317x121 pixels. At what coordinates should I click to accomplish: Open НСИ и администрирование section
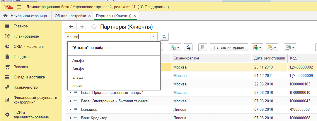(31, 115)
